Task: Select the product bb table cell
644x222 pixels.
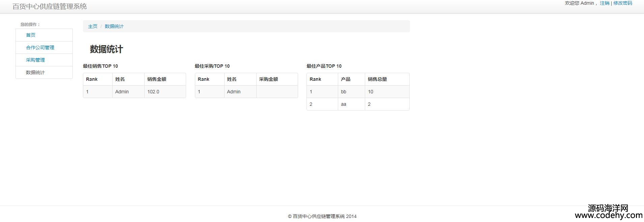Action: tap(344, 92)
